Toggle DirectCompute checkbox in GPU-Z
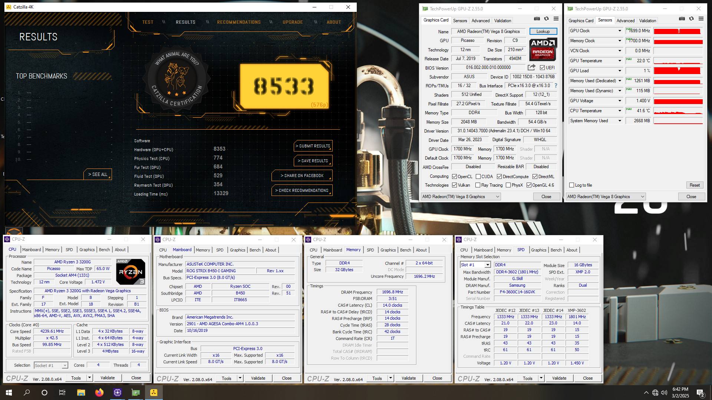Viewport: 712px width, 400px height. pos(499,177)
